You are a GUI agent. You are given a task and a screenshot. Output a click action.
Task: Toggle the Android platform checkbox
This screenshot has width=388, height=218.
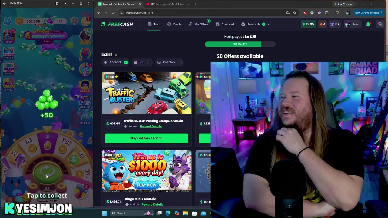click(x=125, y=62)
